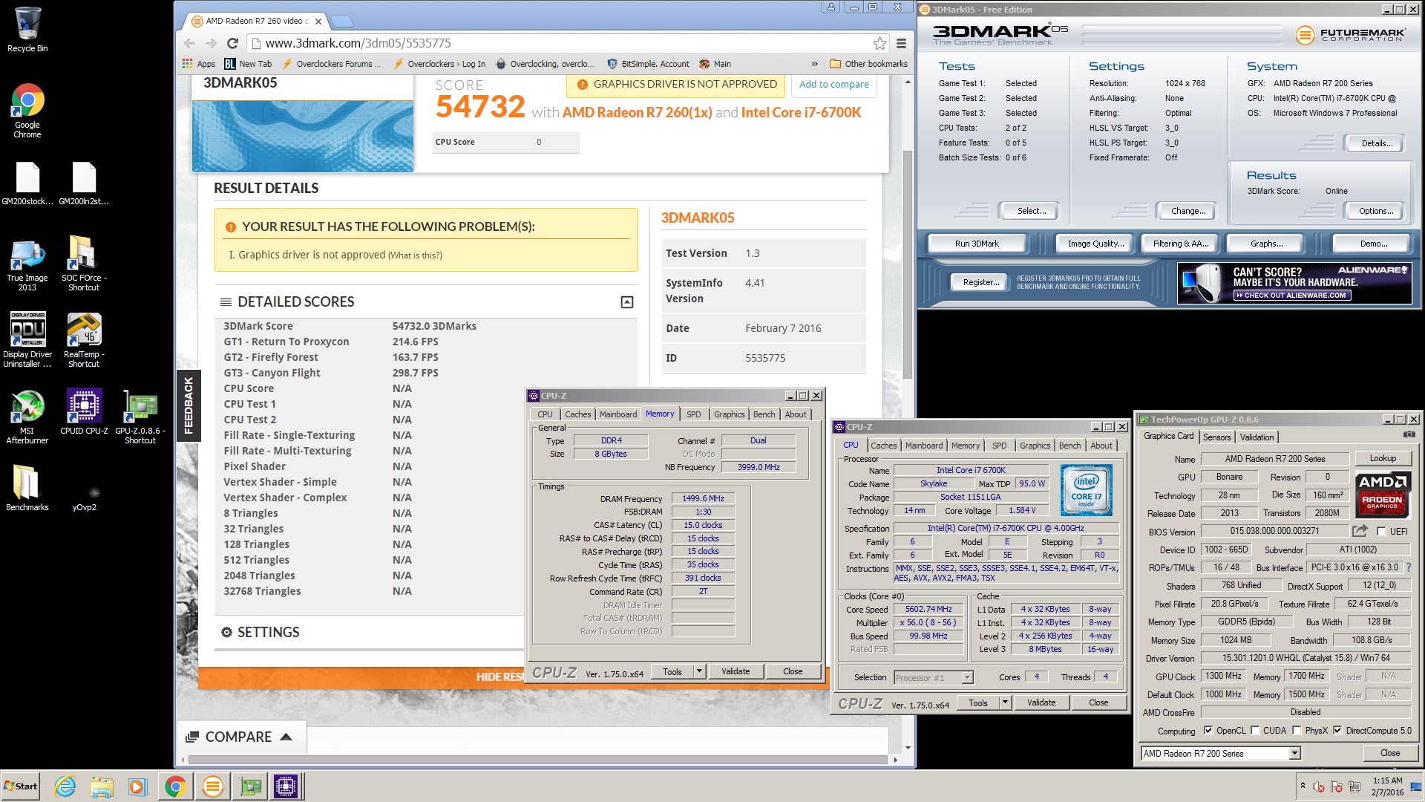Viewport: 1425px width, 802px height.
Task: Toggle DirectCompute 5.0 checkbox in GPU-Z
Action: 1337,731
